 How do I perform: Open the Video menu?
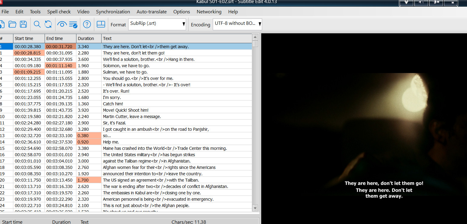click(83, 12)
